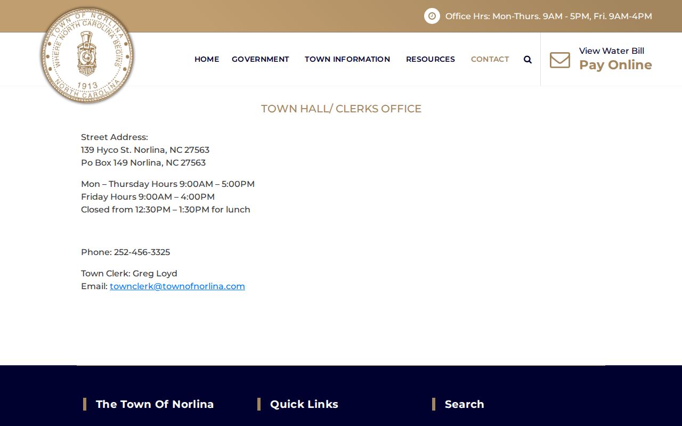Go to the Home menu item
This screenshot has width=682, height=426.
(207, 59)
